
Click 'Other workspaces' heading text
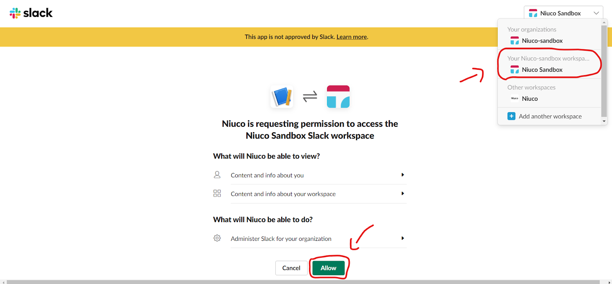(x=531, y=87)
